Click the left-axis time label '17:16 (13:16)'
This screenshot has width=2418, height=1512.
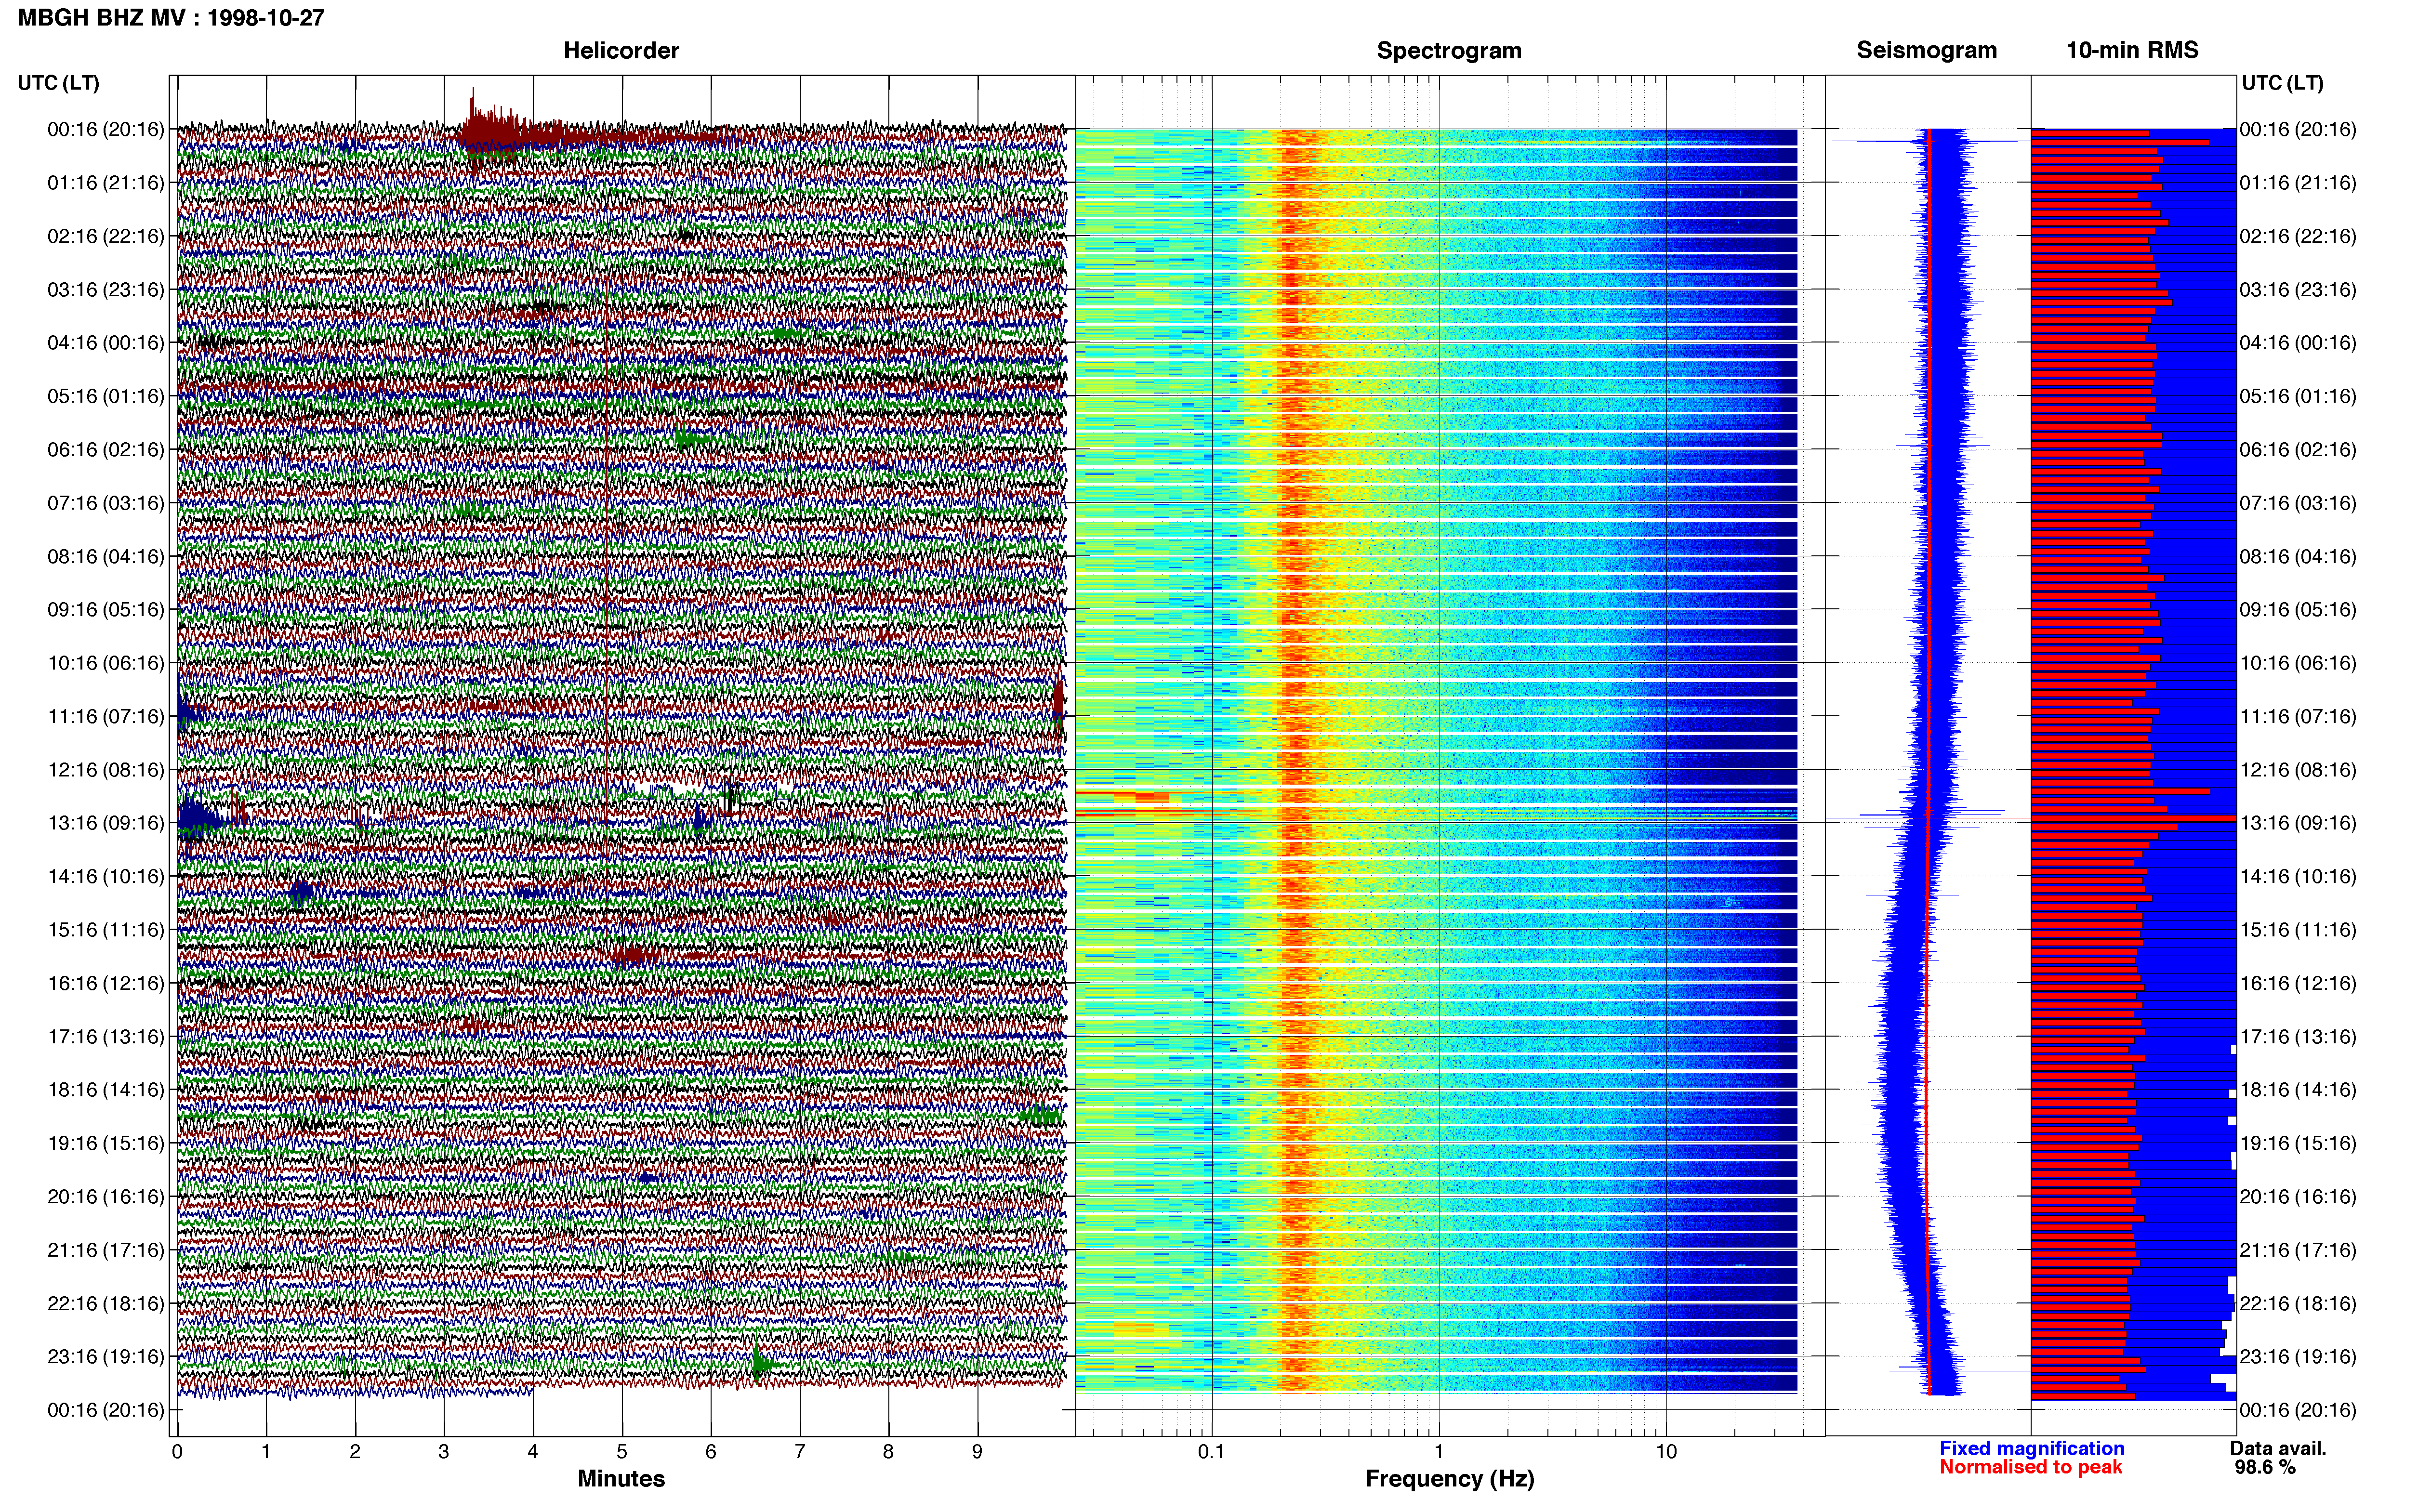click(106, 1037)
